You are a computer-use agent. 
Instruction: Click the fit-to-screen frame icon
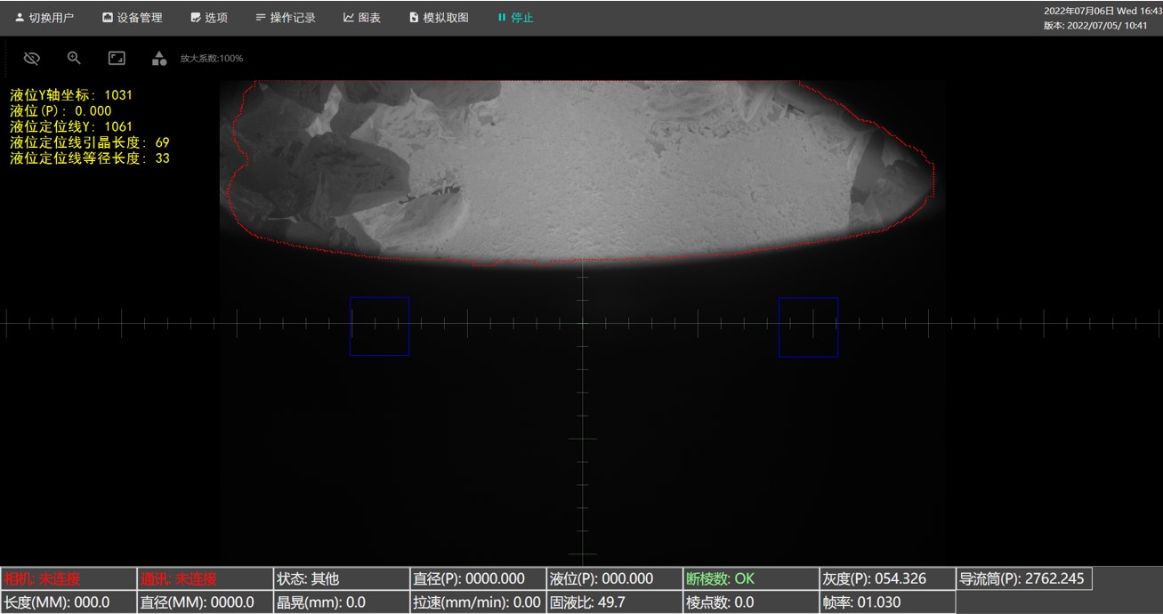(x=117, y=59)
